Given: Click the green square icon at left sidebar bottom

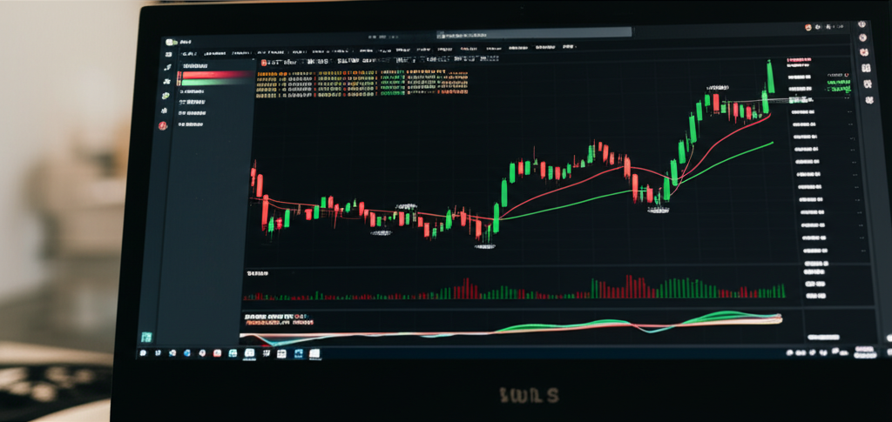Looking at the screenshot, I should point(146,338).
